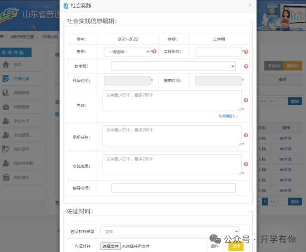Viewport: 306px width, 252px height.
Task: Close the 社会实践 dialog
Action: tap(250, 5)
